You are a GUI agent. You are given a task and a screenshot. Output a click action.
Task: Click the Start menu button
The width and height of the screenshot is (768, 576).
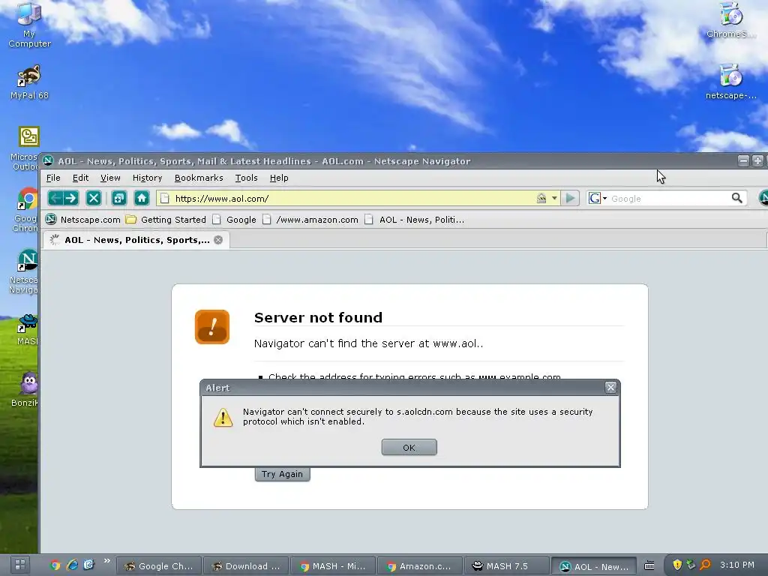pos(19,565)
